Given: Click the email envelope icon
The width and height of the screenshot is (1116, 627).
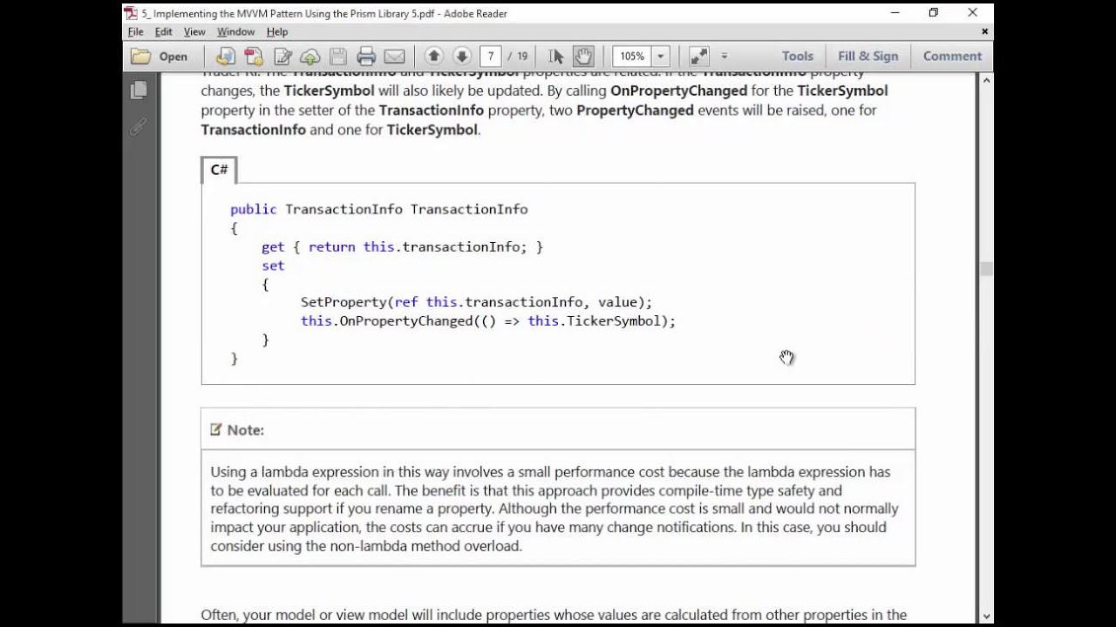Looking at the screenshot, I should (394, 57).
